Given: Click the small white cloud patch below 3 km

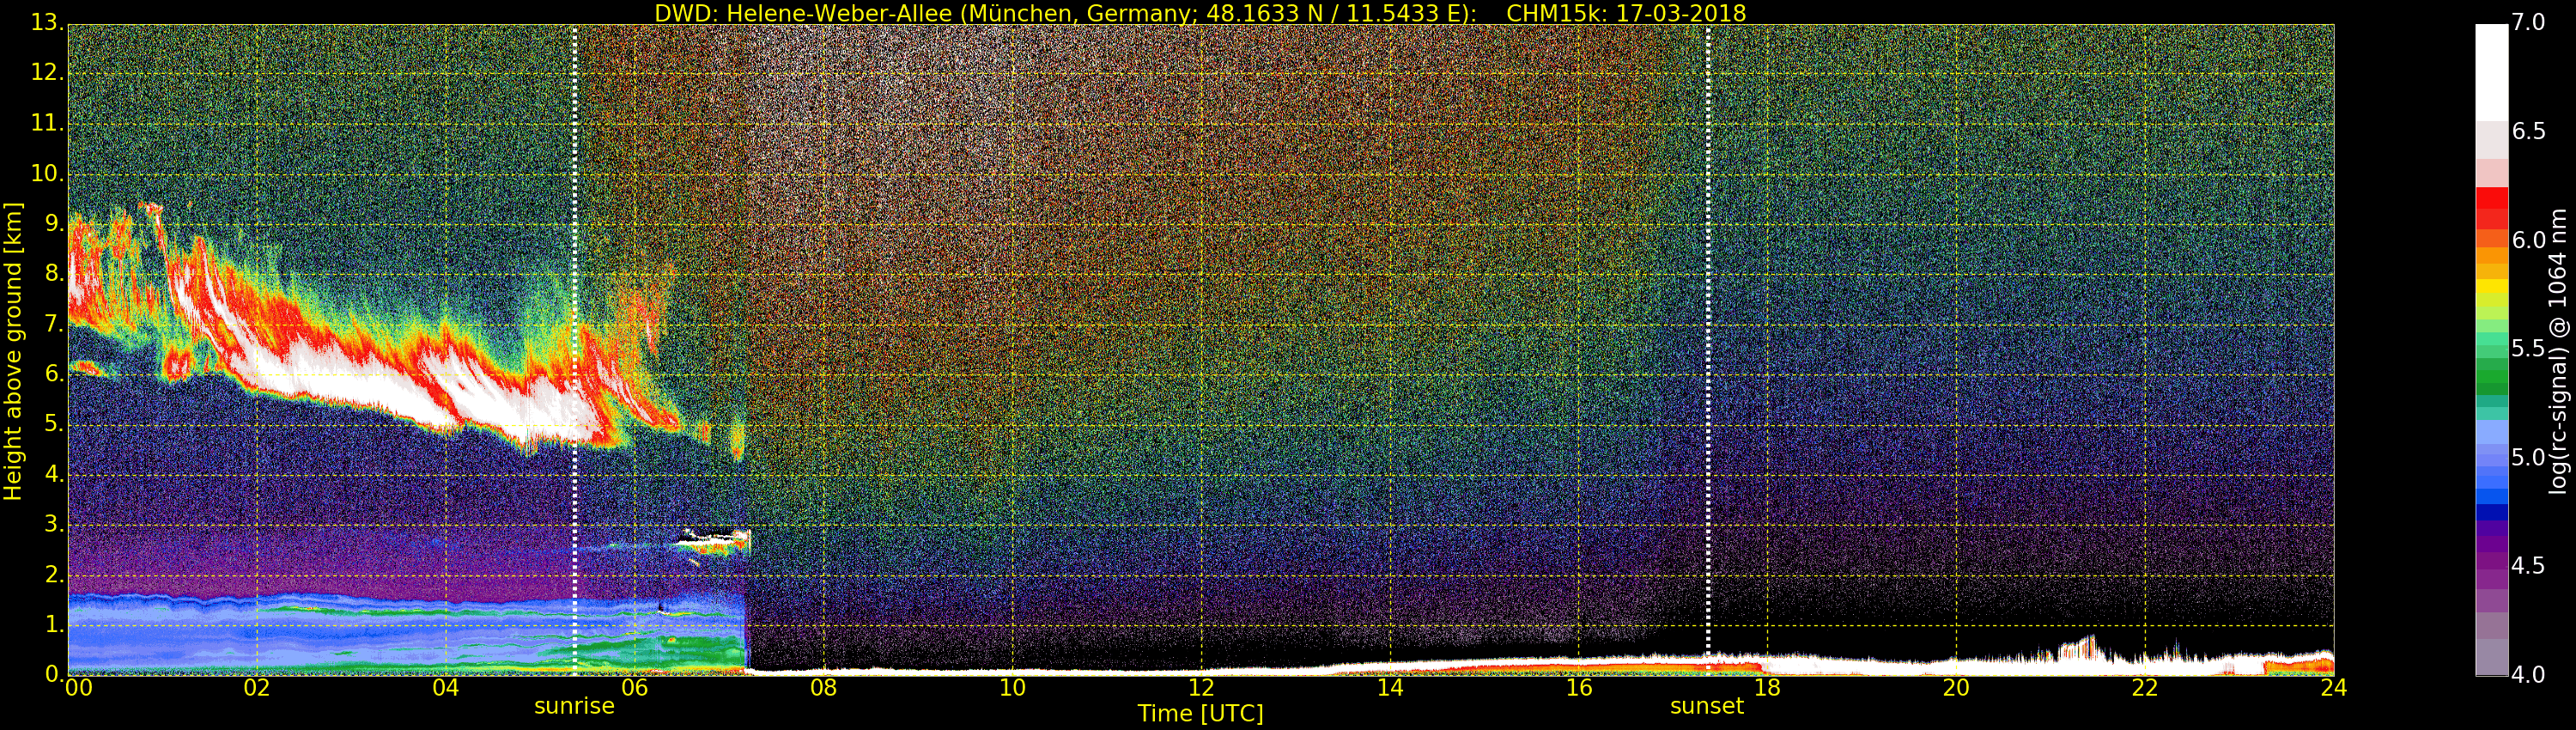Looking at the screenshot, I should (712, 541).
